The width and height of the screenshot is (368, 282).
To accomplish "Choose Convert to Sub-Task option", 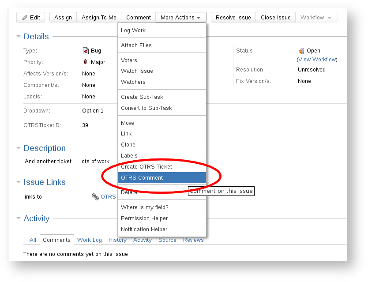I will click(x=146, y=108).
